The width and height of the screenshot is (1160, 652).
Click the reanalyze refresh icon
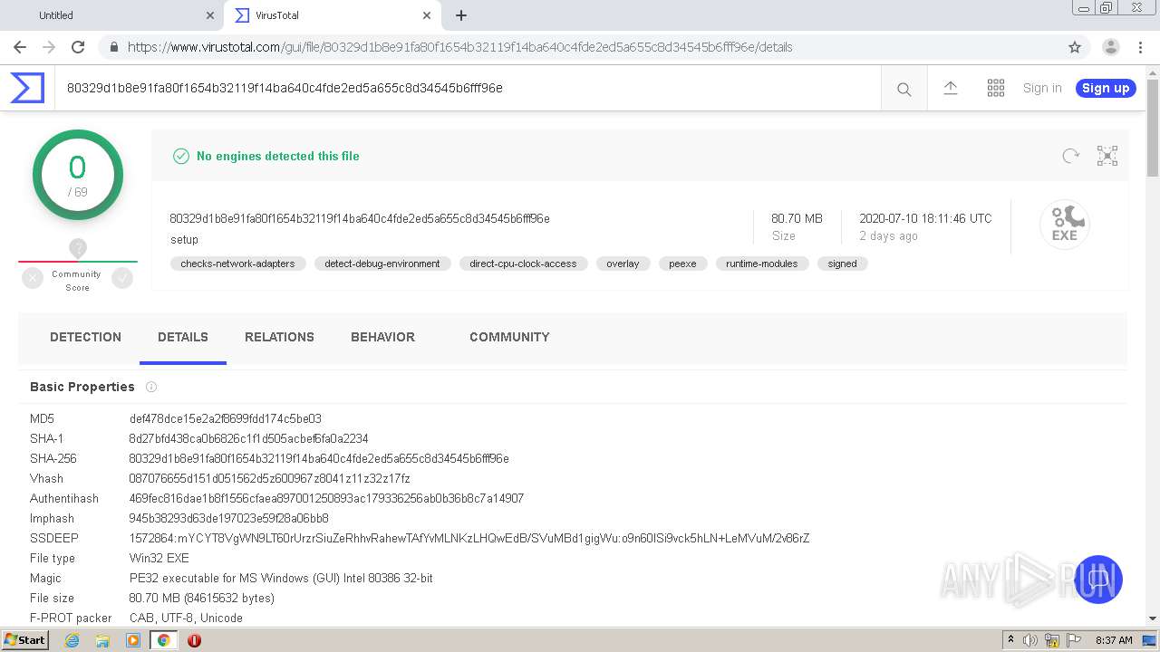coord(1071,156)
